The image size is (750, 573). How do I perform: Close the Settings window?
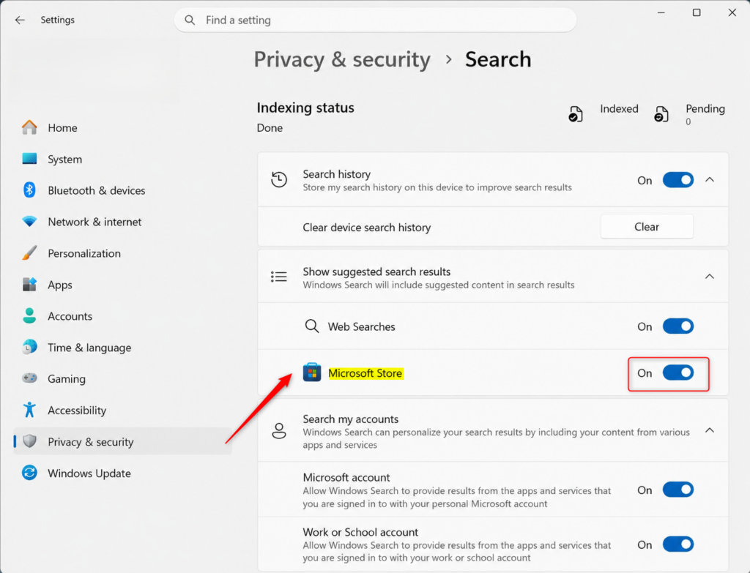pyautogui.click(x=732, y=13)
